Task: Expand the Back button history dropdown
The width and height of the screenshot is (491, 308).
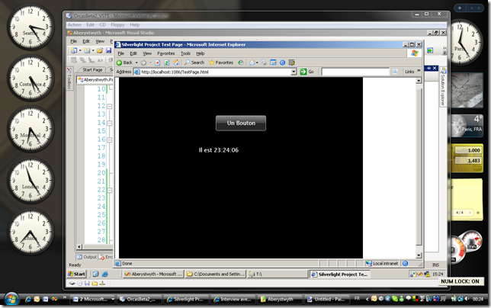Action: 136,63
